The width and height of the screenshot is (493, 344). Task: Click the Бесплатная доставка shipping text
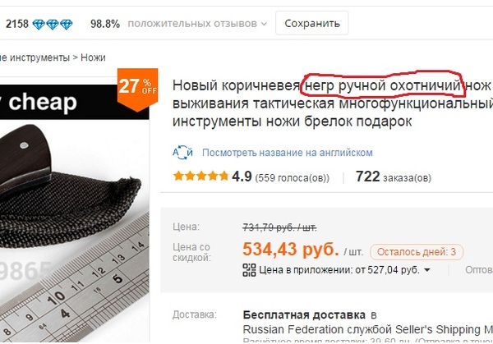click(304, 314)
